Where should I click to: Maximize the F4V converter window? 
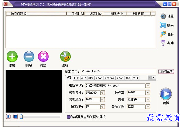(x=169, y=4)
